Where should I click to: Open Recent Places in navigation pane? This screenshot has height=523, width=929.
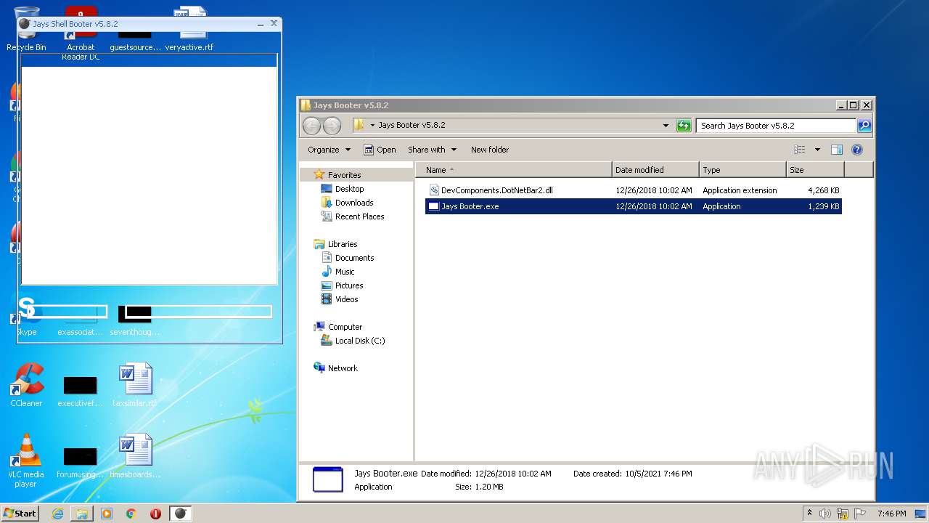coord(359,216)
